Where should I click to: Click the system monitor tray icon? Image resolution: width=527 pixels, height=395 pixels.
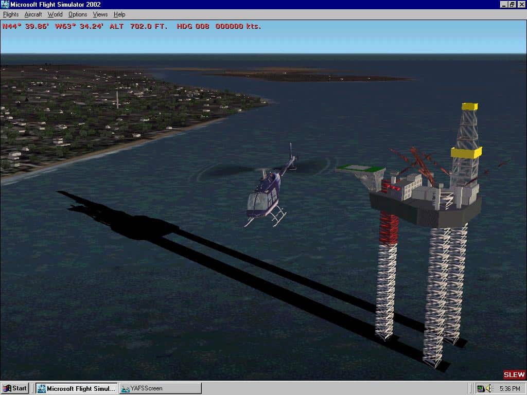480,388
